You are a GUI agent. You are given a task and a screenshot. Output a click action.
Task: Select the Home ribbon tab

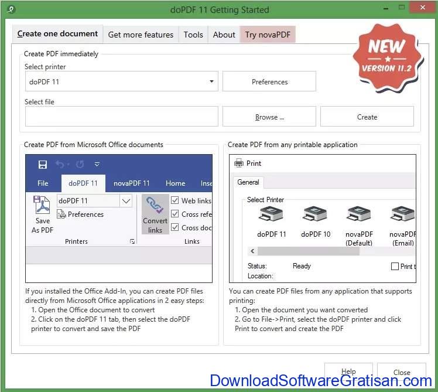pos(175,183)
